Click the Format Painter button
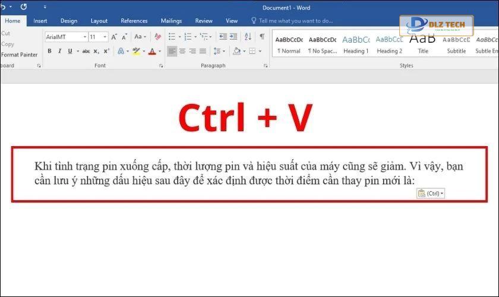The height and width of the screenshot is (297, 499). 19,55
